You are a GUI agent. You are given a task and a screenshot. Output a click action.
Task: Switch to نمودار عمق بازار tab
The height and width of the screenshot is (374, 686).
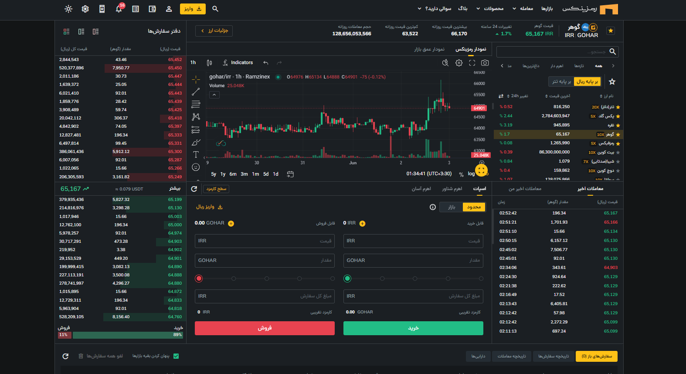[x=429, y=49]
